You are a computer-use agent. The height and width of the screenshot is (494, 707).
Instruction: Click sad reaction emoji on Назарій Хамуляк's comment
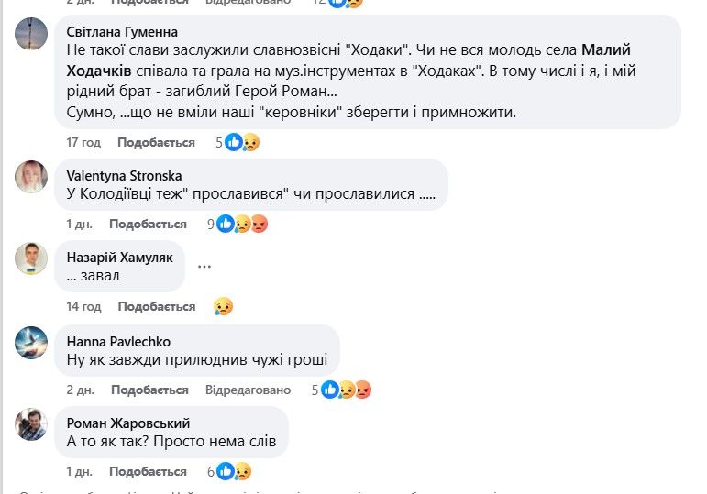coord(223,306)
